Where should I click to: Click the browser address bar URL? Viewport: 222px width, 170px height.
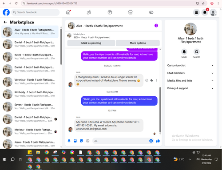52,3
